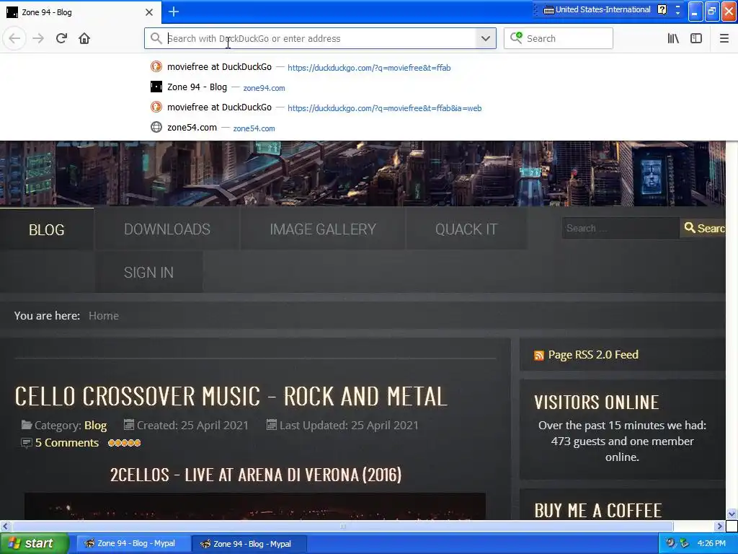Image resolution: width=738 pixels, height=554 pixels.
Task: Click the comments speech bubble icon
Action: [27, 443]
